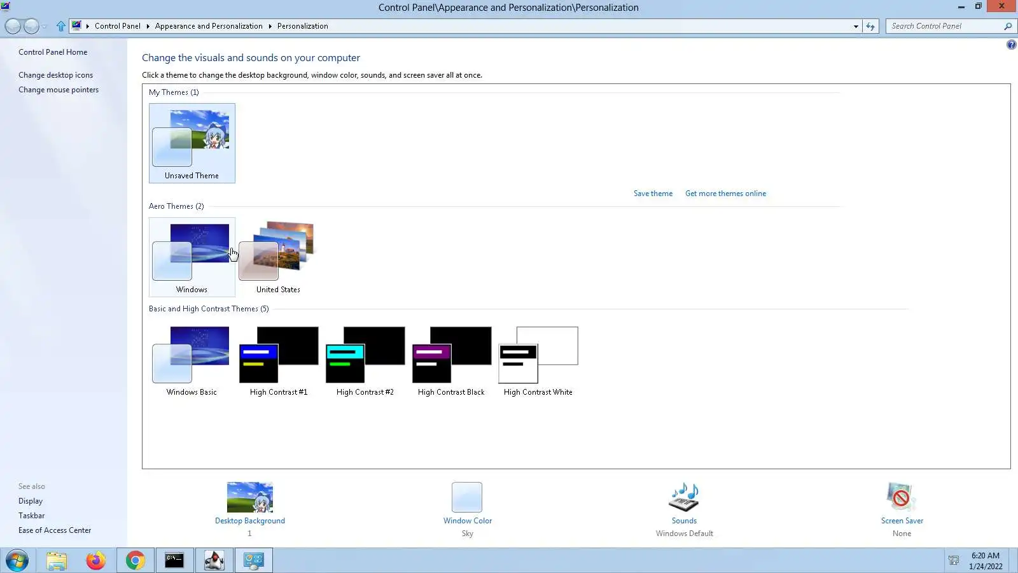Open Display under See also
The image size is (1018, 573).
pos(31,501)
